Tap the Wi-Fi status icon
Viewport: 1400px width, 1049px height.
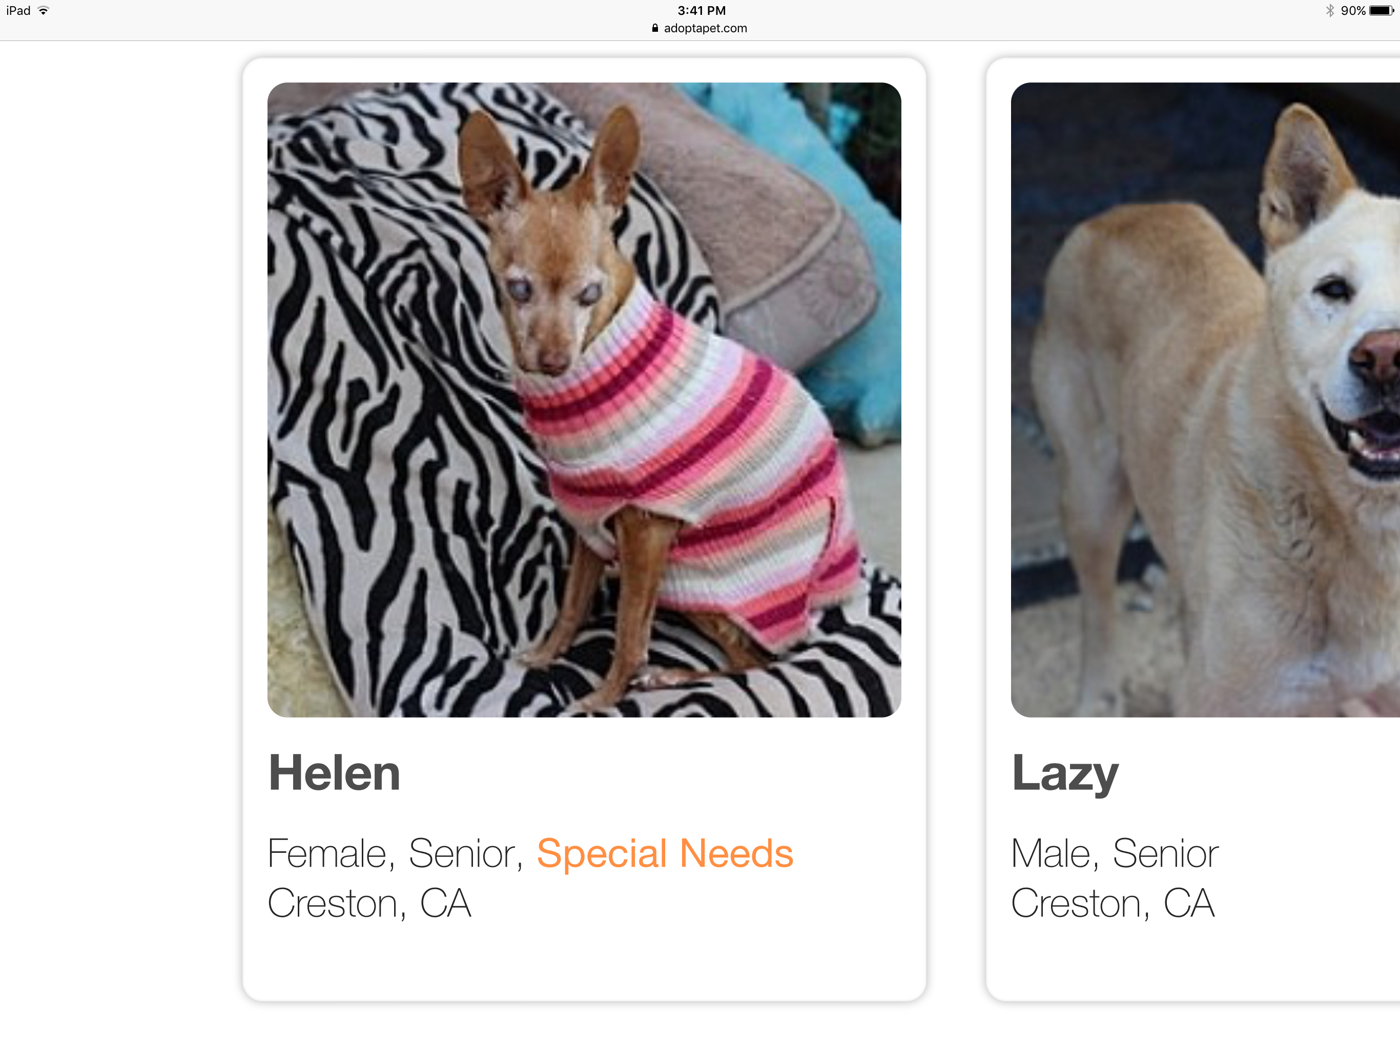(43, 11)
